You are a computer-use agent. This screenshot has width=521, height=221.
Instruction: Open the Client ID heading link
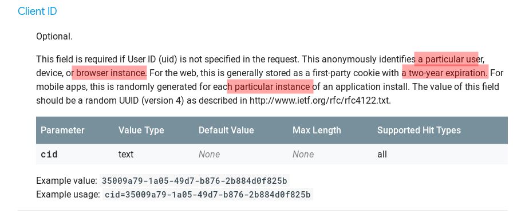click(37, 11)
